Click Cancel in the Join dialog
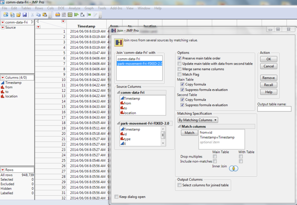Viewport: 297px width, 205px height. [x=268, y=66]
